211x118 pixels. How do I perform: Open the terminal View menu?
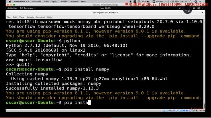coord(21,17)
